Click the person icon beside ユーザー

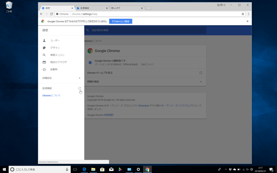point(44,41)
